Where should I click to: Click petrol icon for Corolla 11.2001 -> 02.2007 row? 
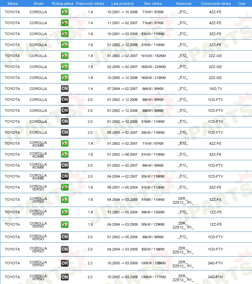65,23
